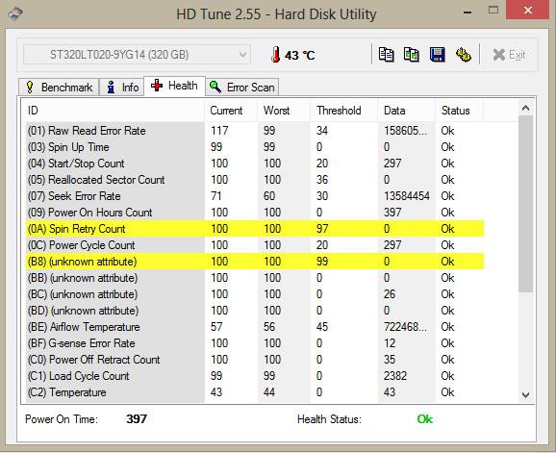Click the vertical scrollbar thumb
The height and width of the screenshot is (453, 556).
[525, 204]
